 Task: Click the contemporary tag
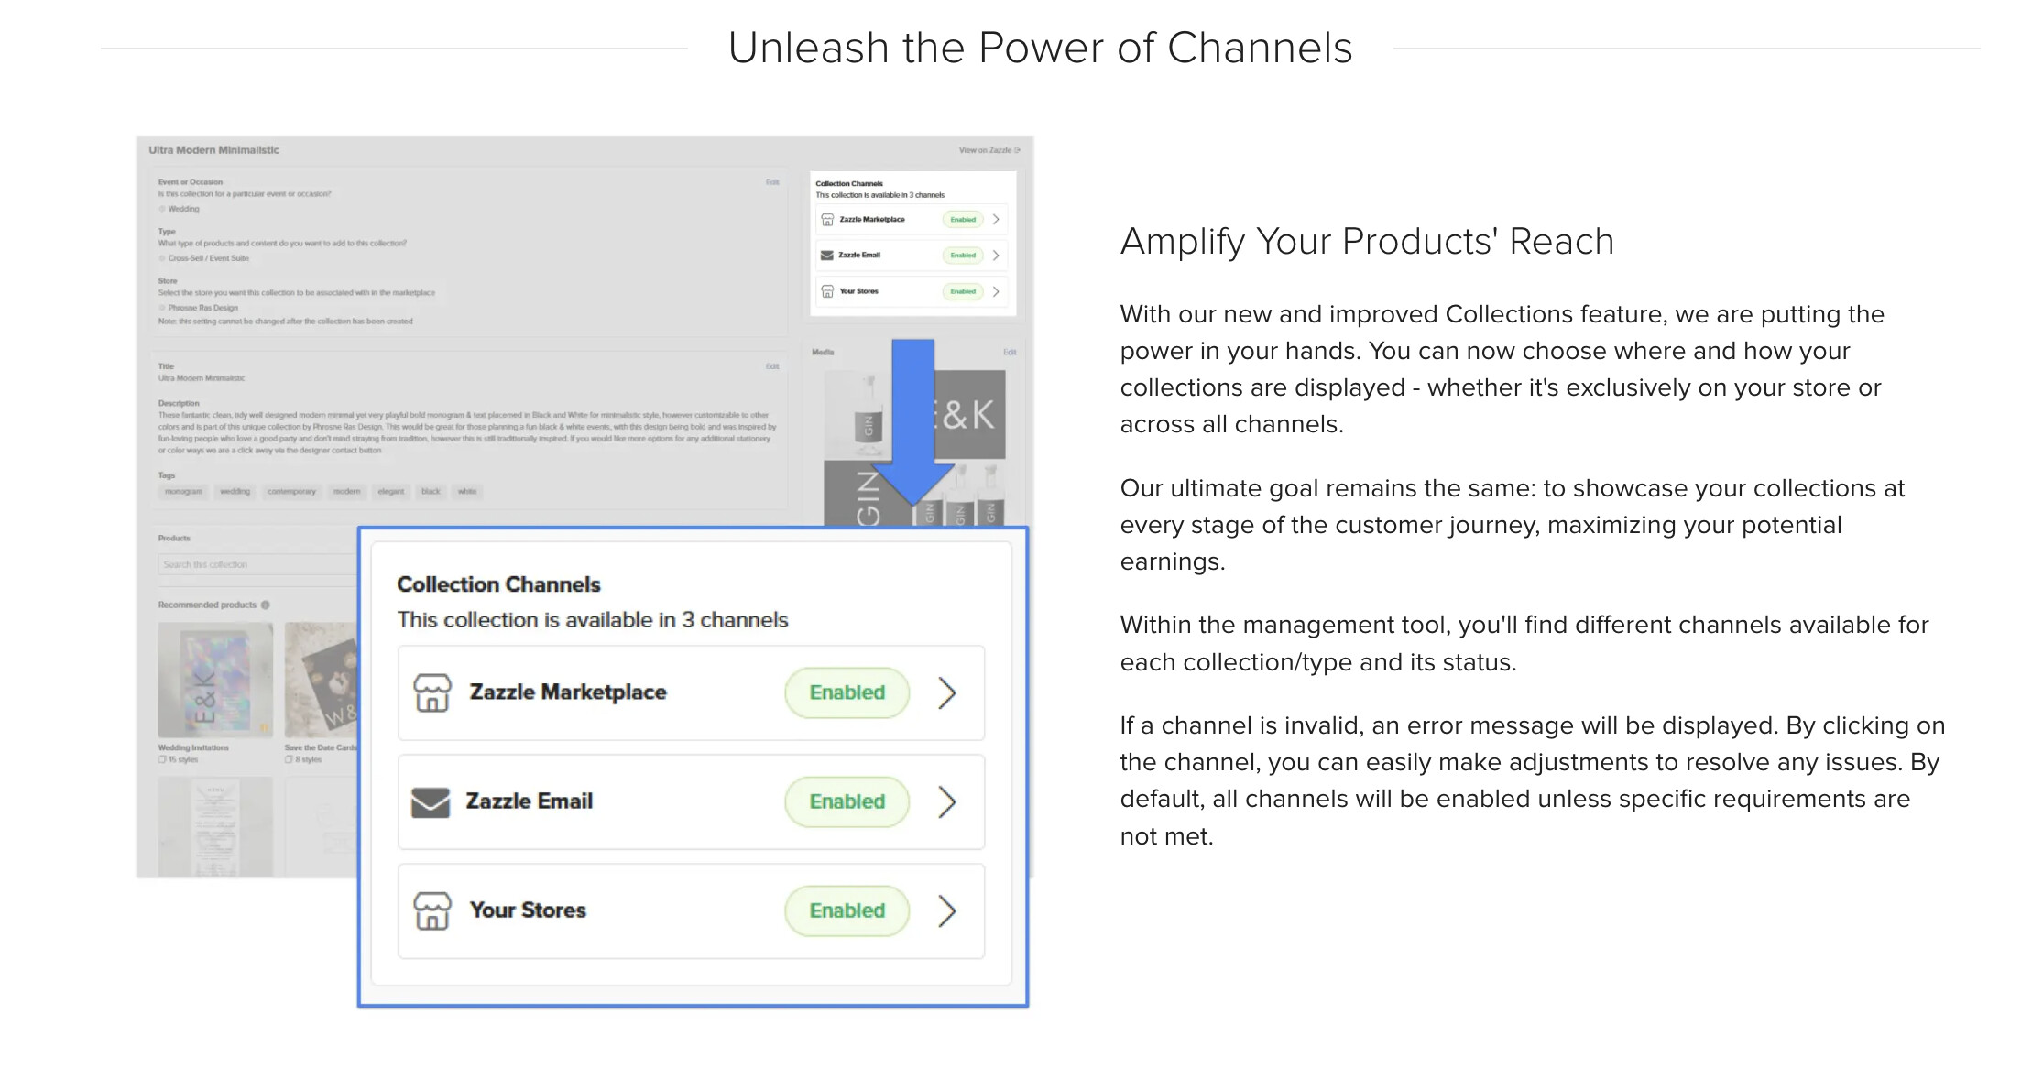pos(291,492)
